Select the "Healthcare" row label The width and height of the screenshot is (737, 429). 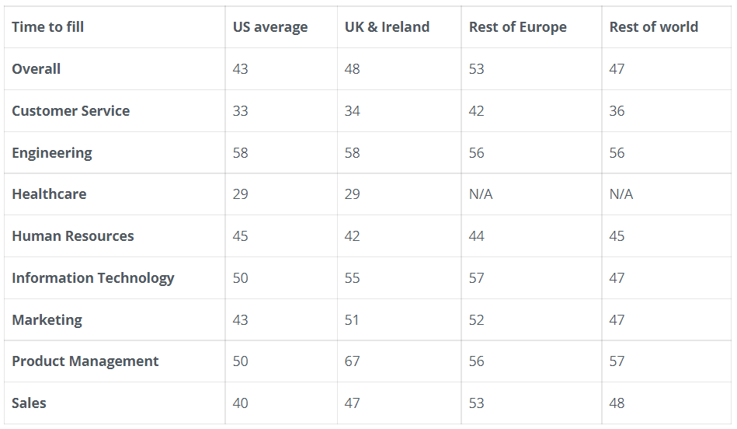pyautogui.click(x=49, y=194)
